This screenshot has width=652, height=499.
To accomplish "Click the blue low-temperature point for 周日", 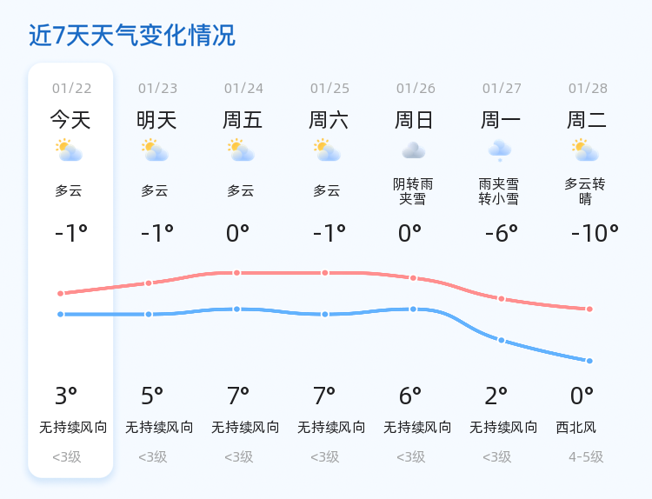I will (x=413, y=309).
